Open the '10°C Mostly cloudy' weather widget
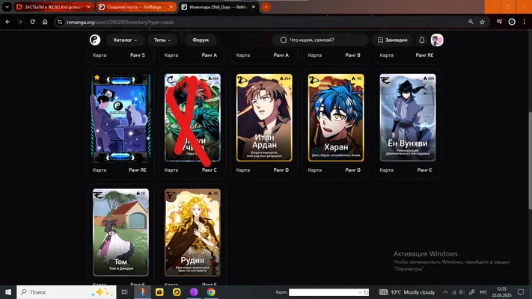This screenshot has height=299, width=532. (x=407, y=292)
